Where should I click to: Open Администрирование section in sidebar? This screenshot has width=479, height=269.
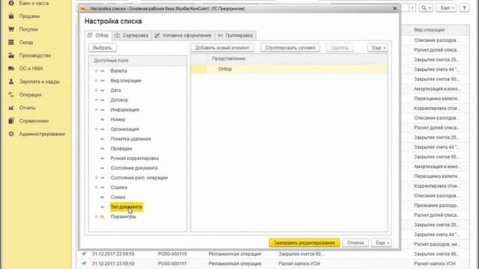click(x=42, y=134)
